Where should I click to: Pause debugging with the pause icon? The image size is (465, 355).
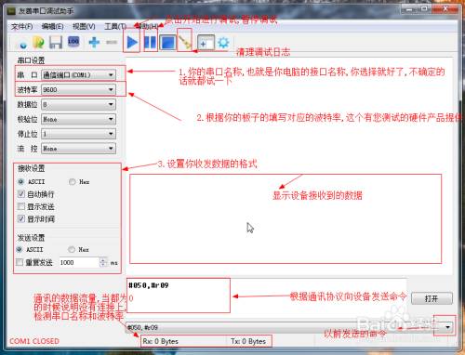[x=151, y=42]
